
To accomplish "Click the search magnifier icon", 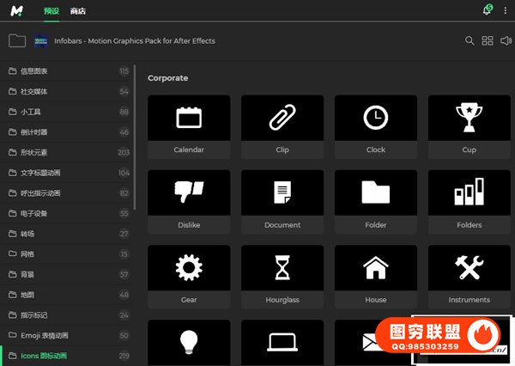I will click(470, 40).
